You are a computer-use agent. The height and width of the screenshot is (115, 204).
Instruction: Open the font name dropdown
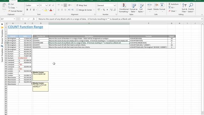click(x=38, y=5)
